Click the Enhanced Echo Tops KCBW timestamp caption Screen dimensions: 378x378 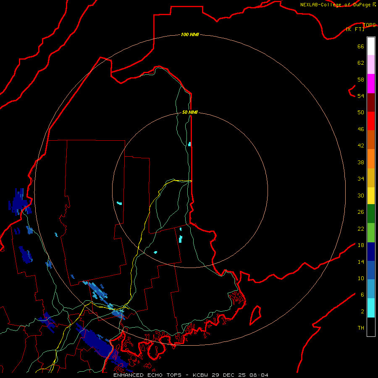pyautogui.click(x=191, y=375)
